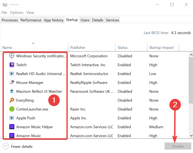
Task: Click the Twitch Interactive, Inc. publisher cell
Action: [x=88, y=65]
